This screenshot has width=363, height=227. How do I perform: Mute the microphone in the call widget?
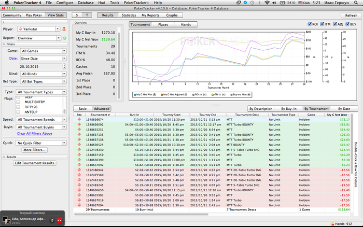52,220
